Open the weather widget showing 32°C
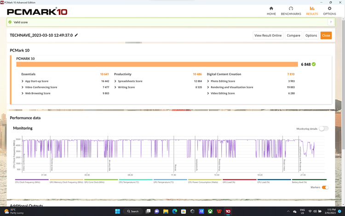345x216 pixels. [14, 211]
